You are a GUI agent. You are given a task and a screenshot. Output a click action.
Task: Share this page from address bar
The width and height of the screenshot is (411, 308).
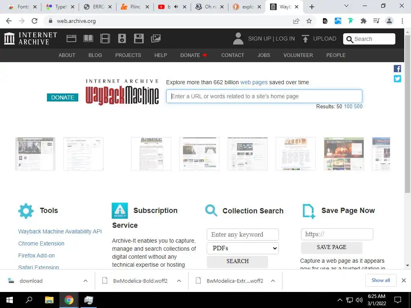coord(296,21)
